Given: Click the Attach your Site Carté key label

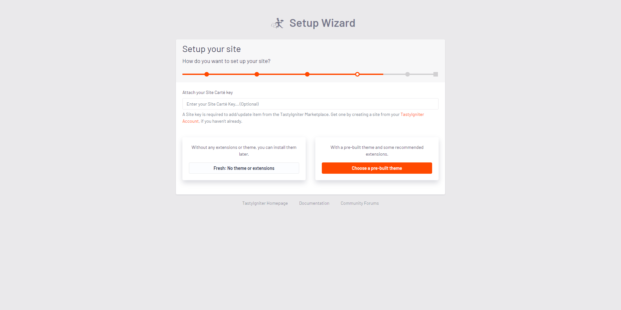Looking at the screenshot, I should (208, 93).
